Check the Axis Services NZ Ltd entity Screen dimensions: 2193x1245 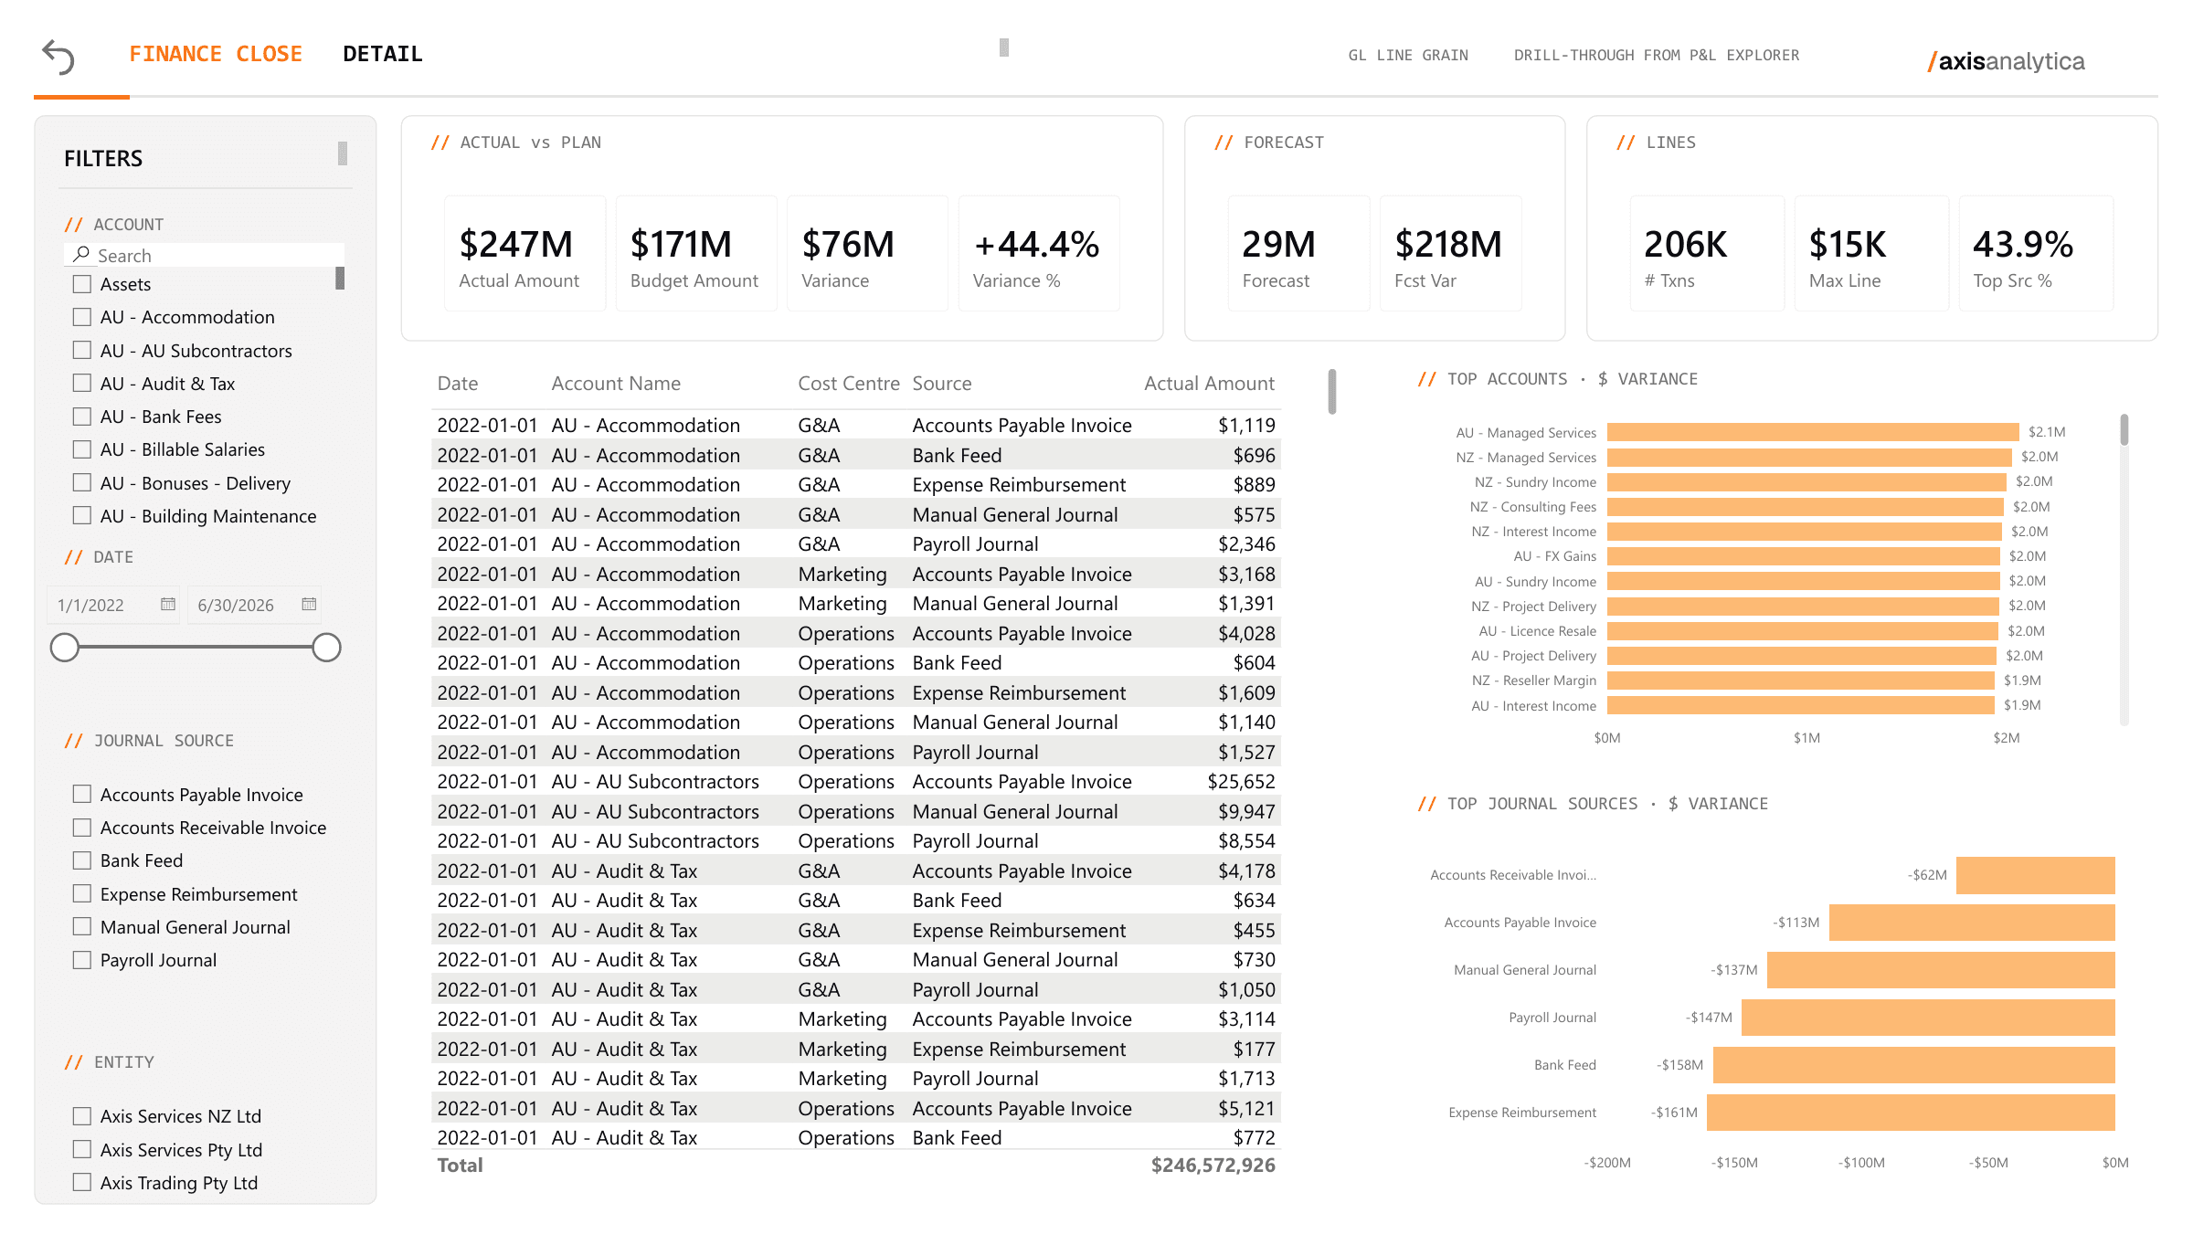[x=82, y=1116]
